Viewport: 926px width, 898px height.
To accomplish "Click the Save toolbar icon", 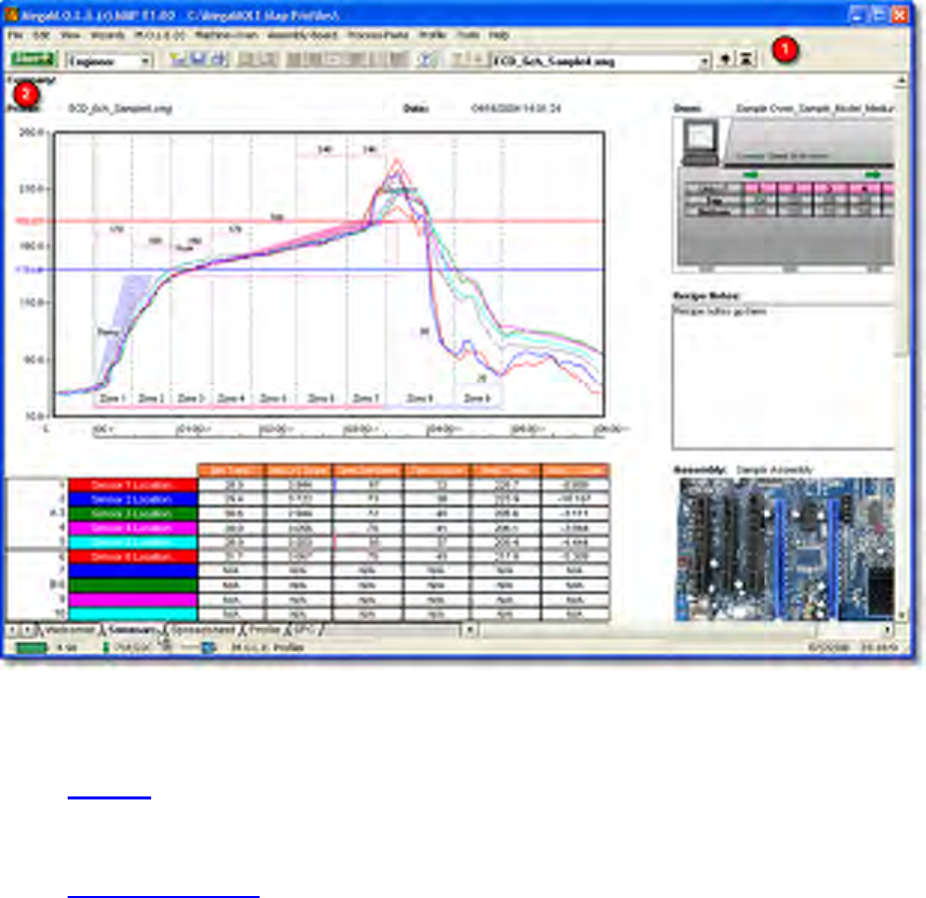I will (x=198, y=60).
